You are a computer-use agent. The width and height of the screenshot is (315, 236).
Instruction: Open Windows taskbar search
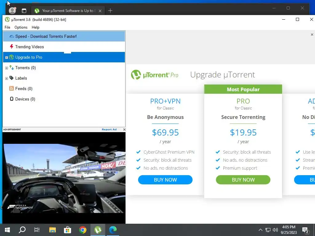point(22,230)
